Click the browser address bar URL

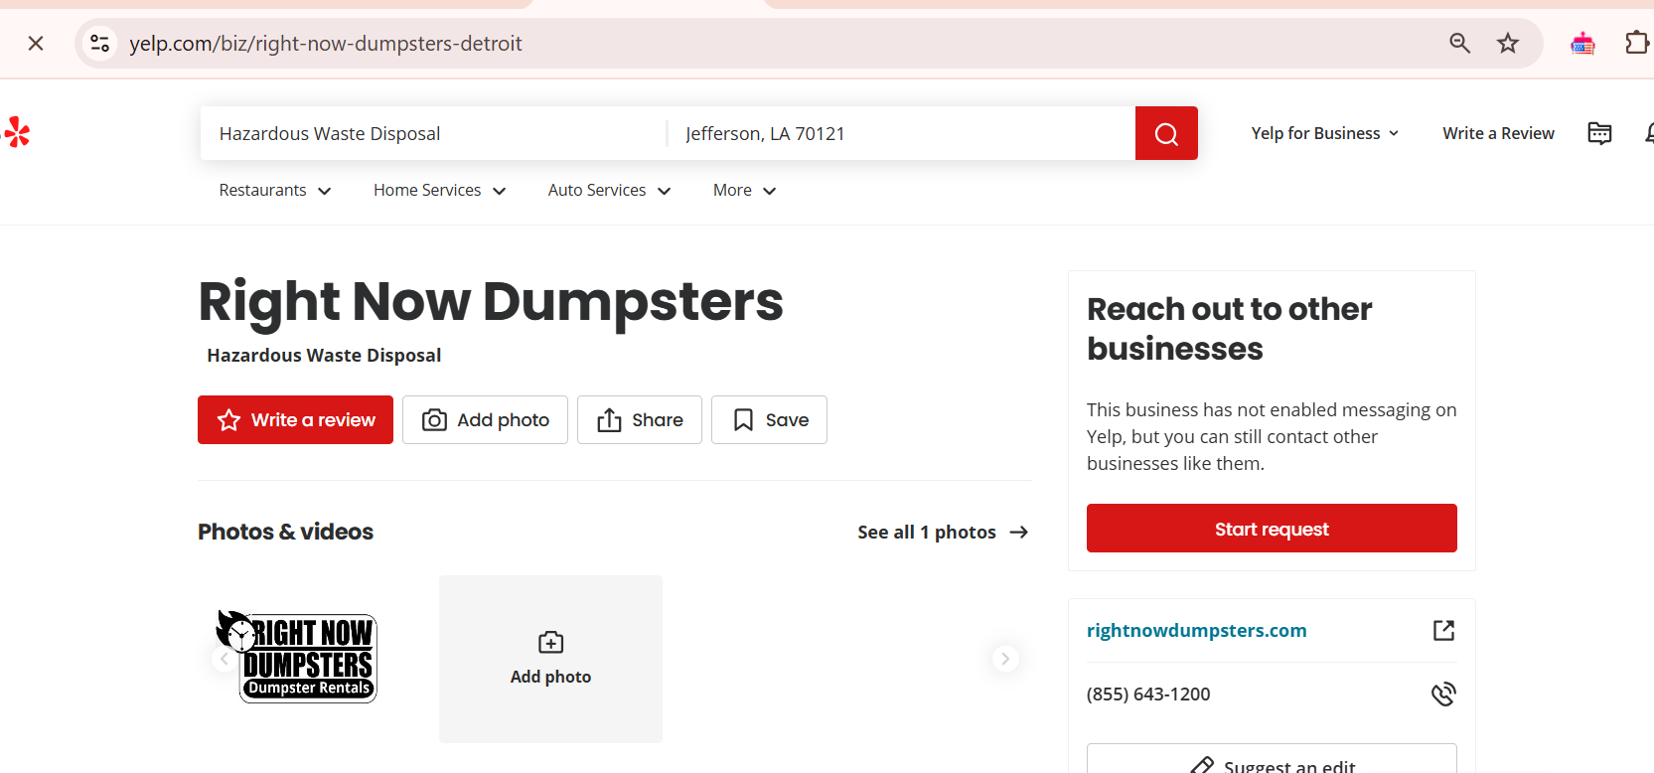tap(326, 44)
